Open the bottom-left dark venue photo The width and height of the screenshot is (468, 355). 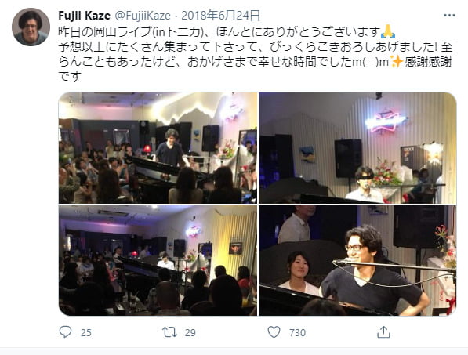click(x=158, y=260)
